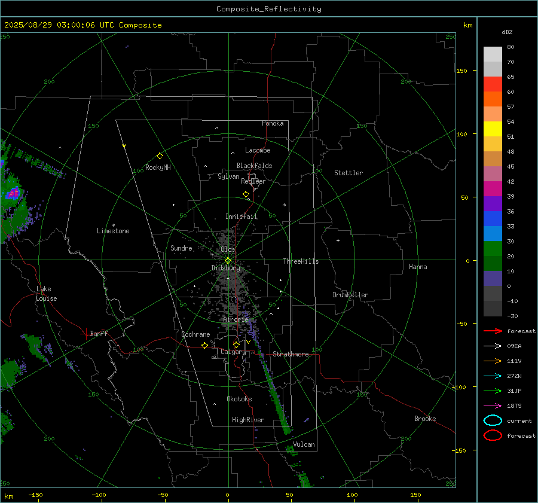
Task: Click the green 31JP arrow legend icon
Action: 493,391
